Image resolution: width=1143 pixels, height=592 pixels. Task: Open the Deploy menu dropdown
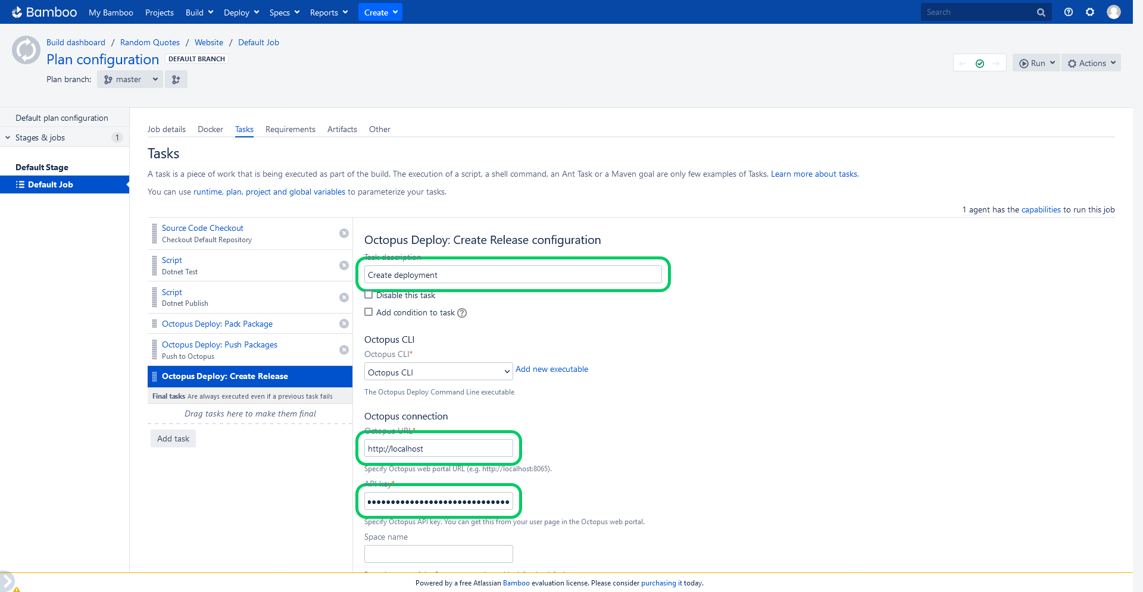point(241,12)
